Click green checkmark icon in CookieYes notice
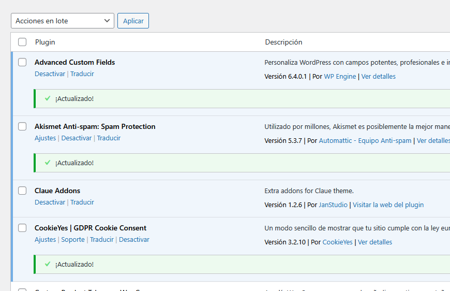This screenshot has width=450, height=291. point(48,264)
